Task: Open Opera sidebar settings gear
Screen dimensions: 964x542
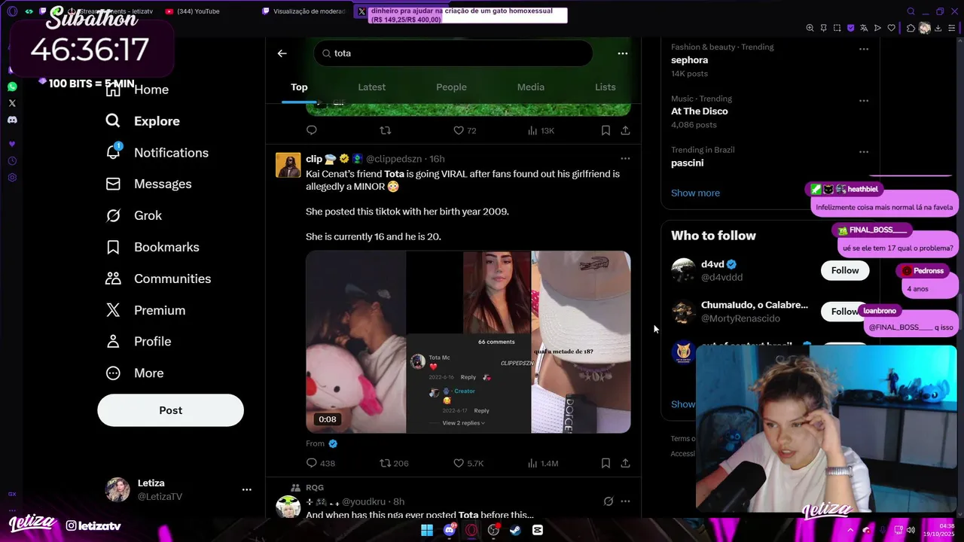Action: coord(12,178)
